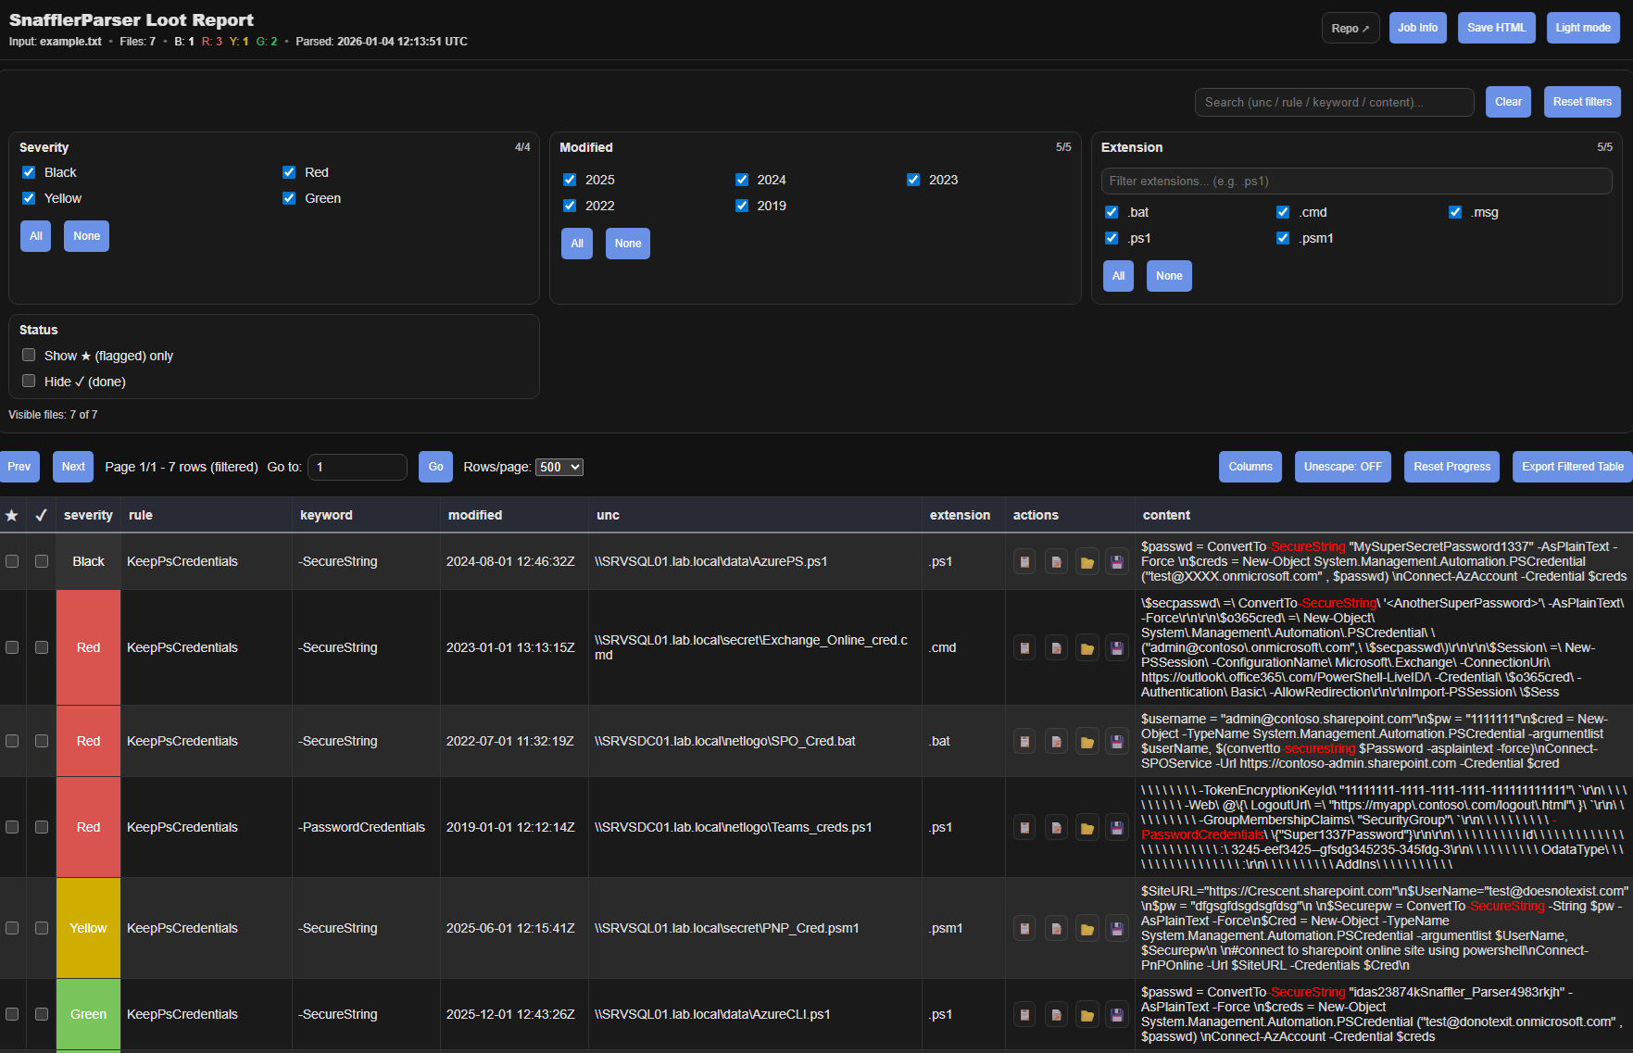This screenshot has width=1633, height=1053.
Task: Click the Job Info button
Action: coord(1417,28)
